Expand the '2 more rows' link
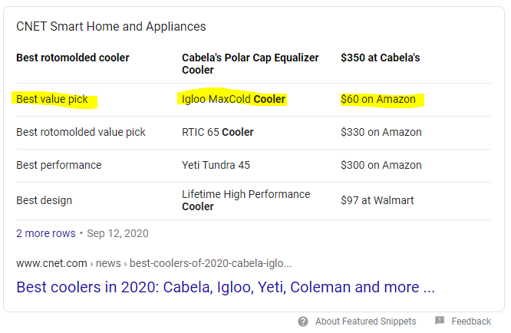 45,233
